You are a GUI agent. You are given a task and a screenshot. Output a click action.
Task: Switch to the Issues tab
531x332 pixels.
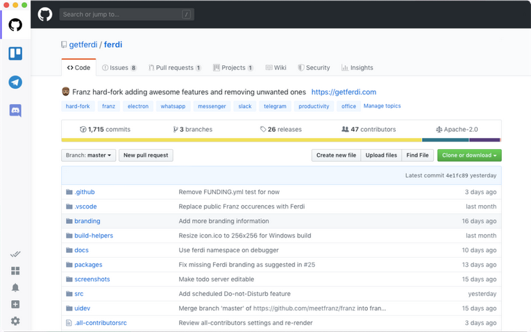[119, 68]
